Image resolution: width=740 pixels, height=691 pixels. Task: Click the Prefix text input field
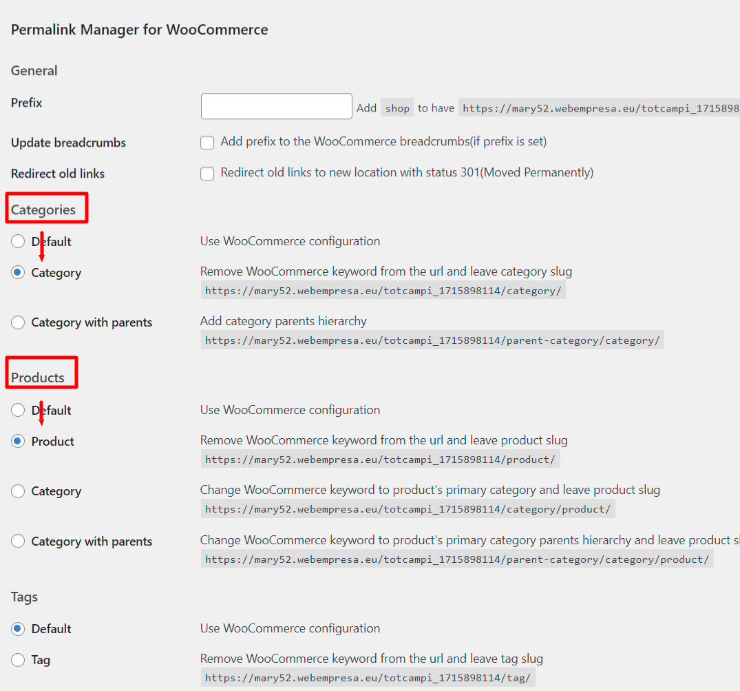coord(276,106)
